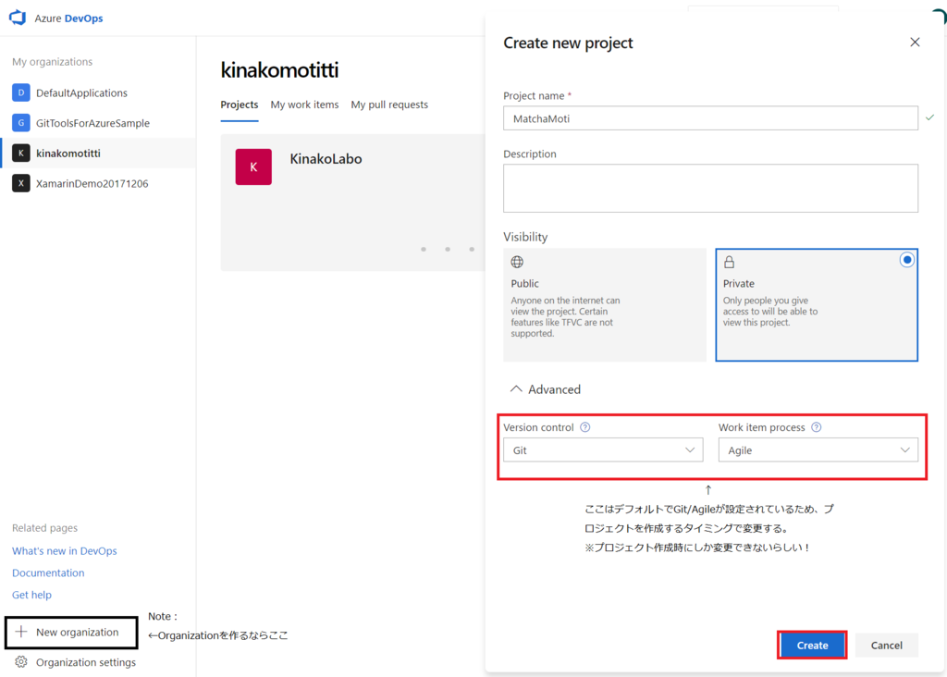Open the What's new in DevOps link
The width and height of the screenshot is (947, 677).
(x=65, y=551)
